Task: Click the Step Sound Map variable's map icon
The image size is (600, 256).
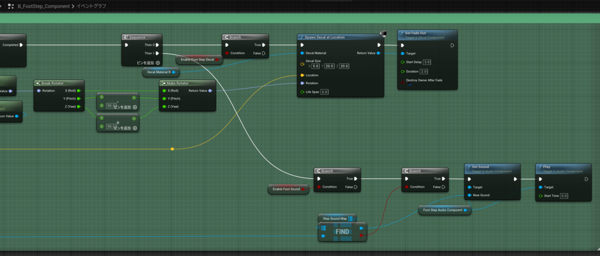Action: [351, 218]
